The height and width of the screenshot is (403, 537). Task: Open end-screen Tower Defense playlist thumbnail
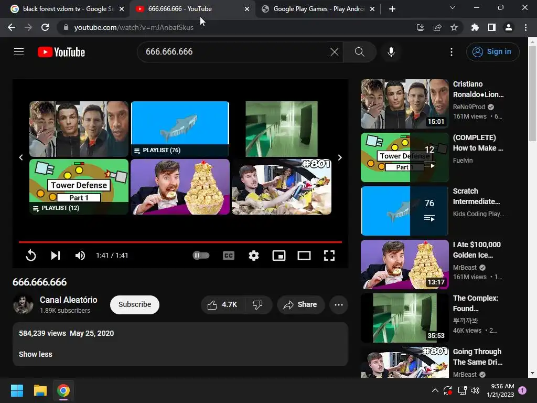pos(79,187)
